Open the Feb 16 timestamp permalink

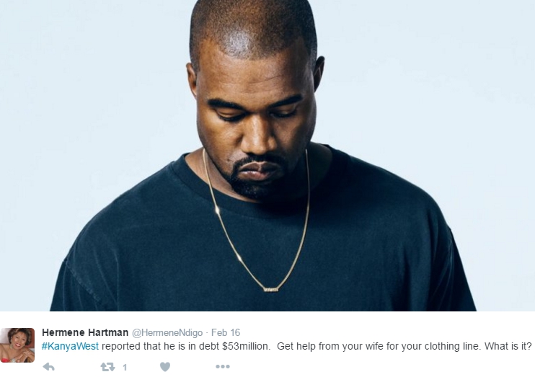tap(226, 332)
